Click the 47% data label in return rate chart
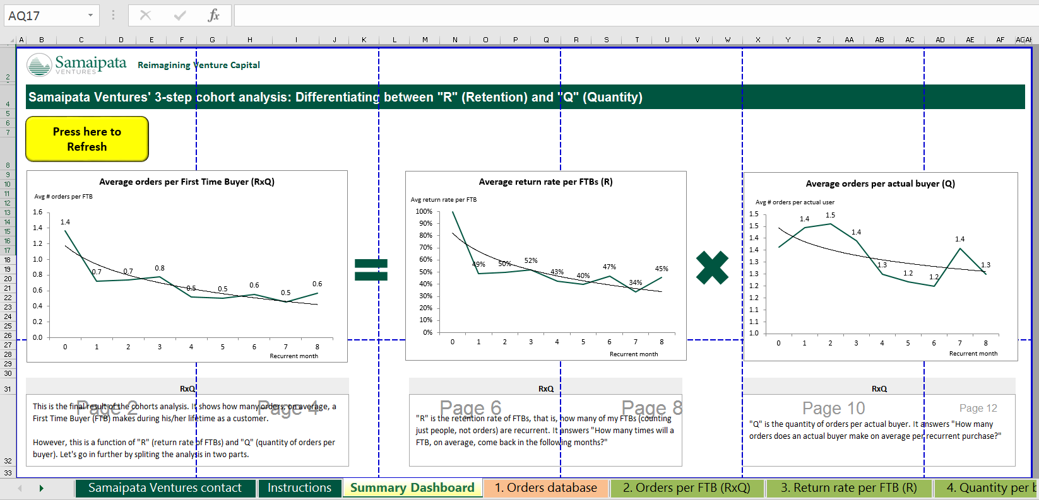This screenshot has width=1039, height=500. point(609,267)
